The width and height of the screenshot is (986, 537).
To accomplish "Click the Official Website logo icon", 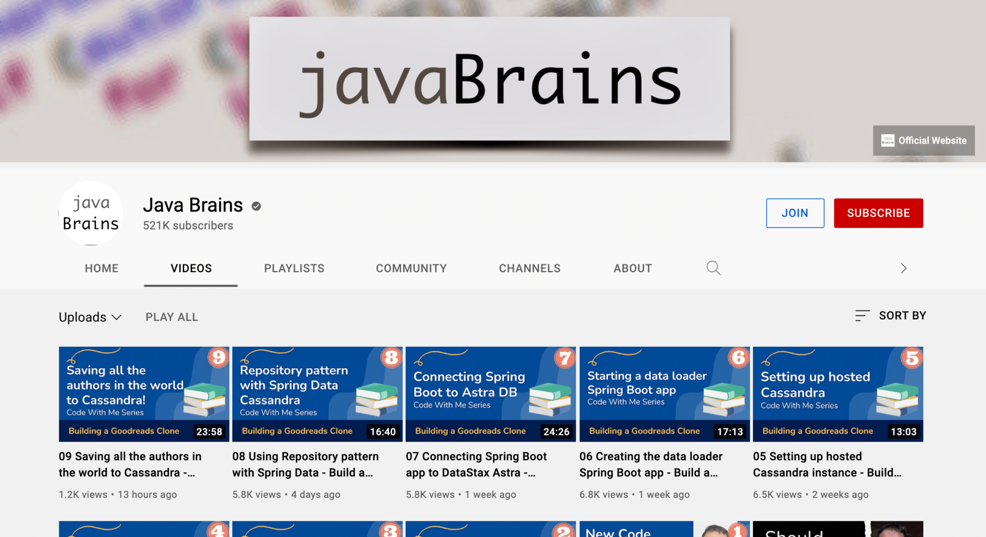I will [887, 141].
